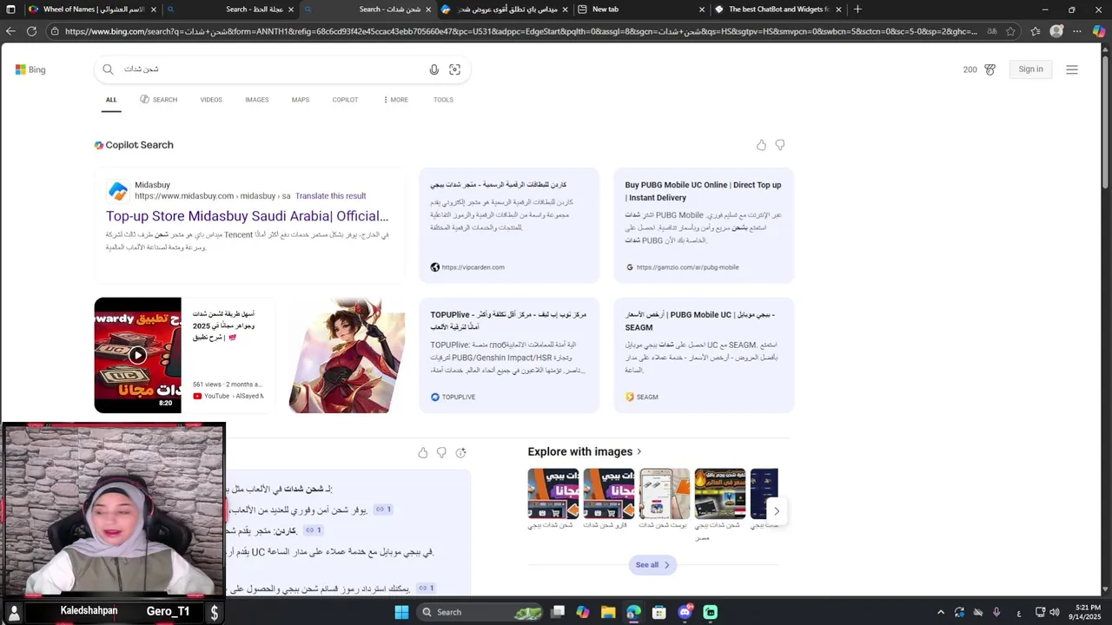Add page to favorites star icon
Screen dimensions: 1112x625
pos(1010,31)
